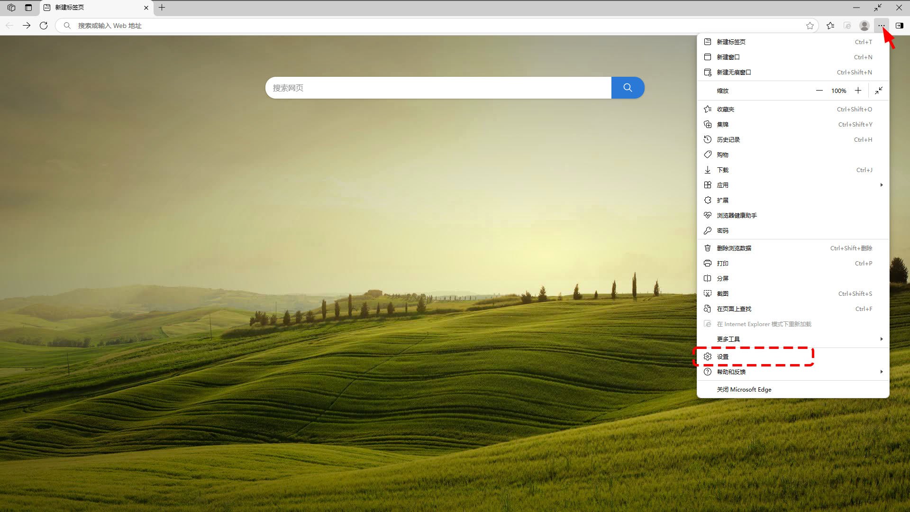Image resolution: width=910 pixels, height=512 pixels.
Task: Click zoom out minus button
Action: [x=819, y=91]
